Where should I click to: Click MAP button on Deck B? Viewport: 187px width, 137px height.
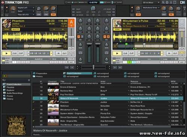[x=182, y=62]
